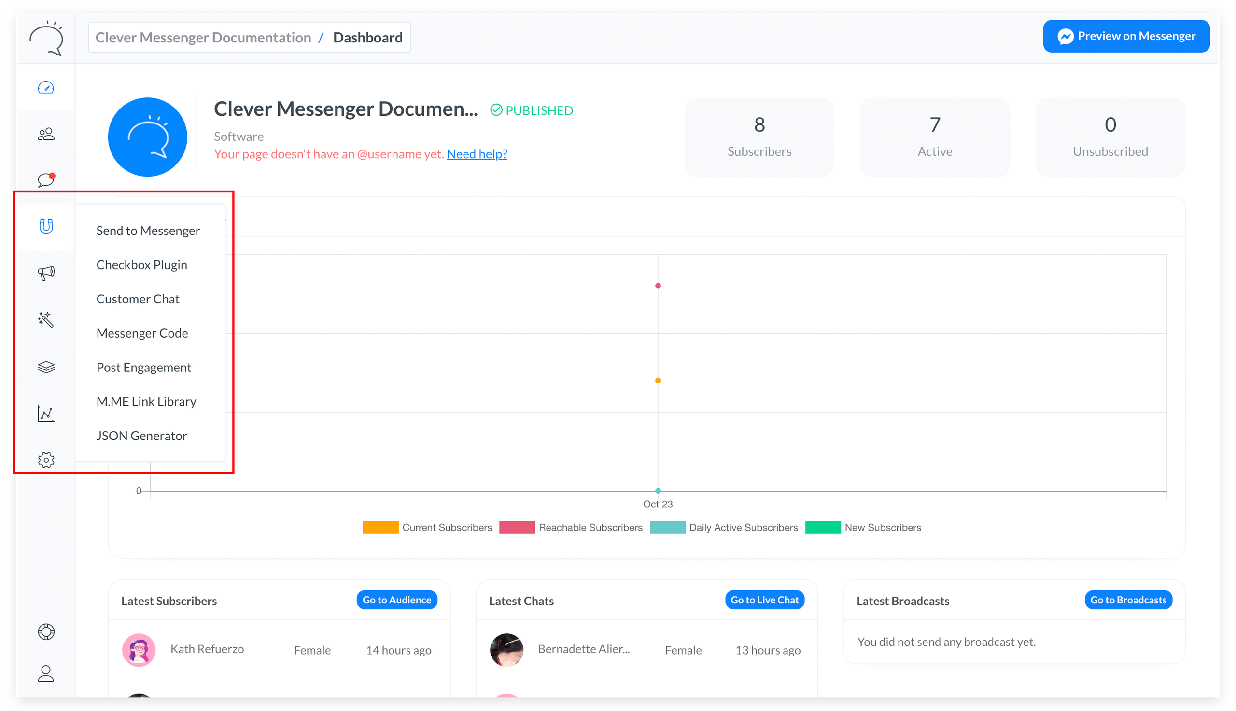Open JSON Generator from growth tools menu
1236x711 pixels.
[x=142, y=436]
